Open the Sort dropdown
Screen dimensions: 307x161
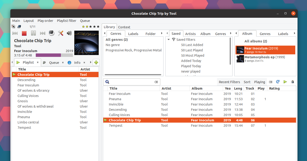tap(247, 82)
